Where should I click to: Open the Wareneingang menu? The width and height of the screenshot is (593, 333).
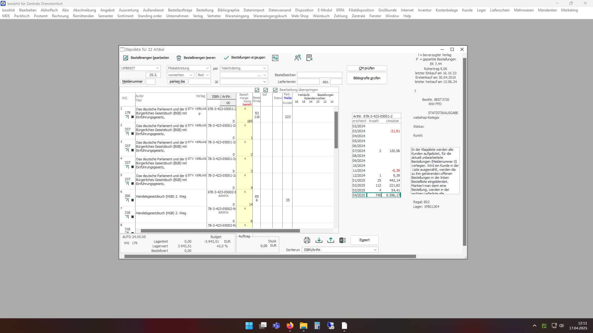coord(237,16)
